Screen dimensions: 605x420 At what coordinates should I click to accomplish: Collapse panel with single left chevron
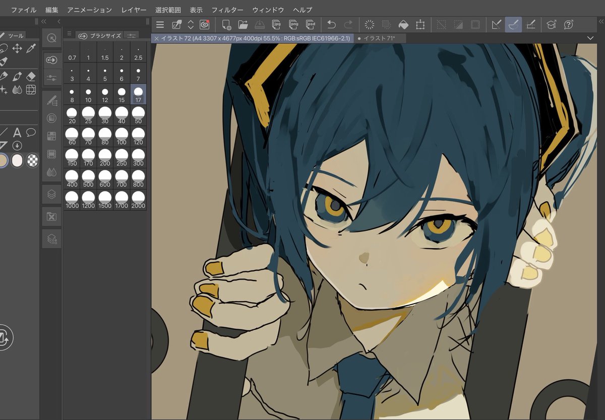59,21
